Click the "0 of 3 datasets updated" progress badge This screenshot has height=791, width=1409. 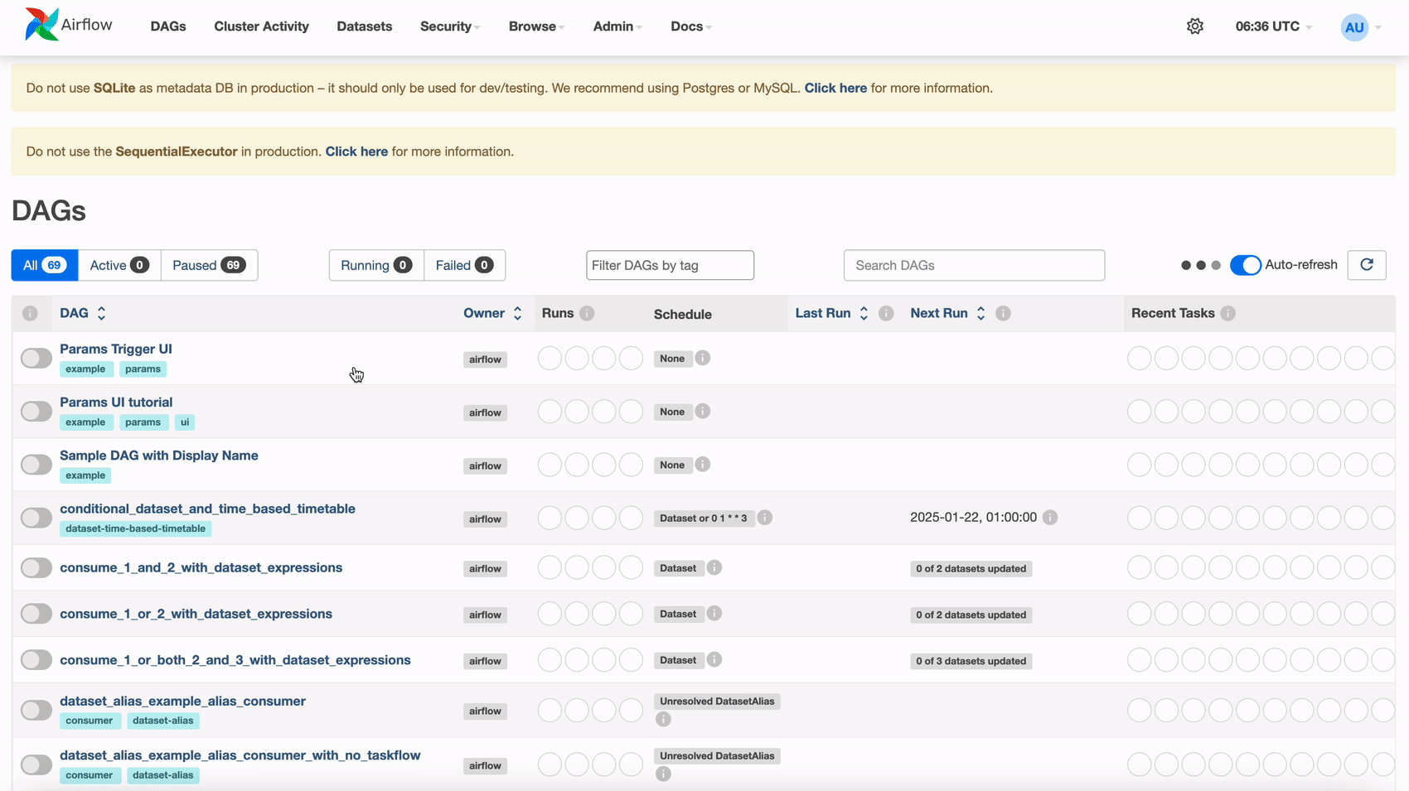pyautogui.click(x=970, y=661)
